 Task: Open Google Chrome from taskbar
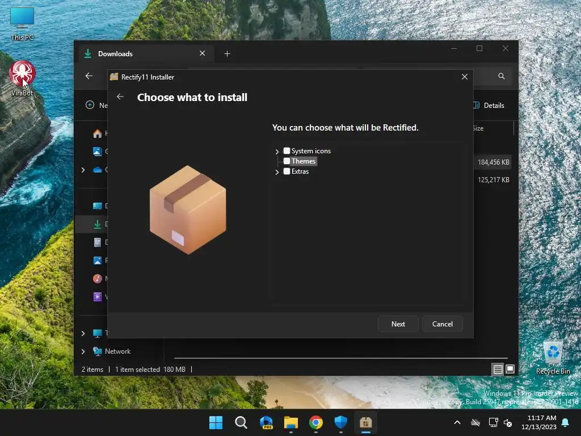(x=315, y=422)
